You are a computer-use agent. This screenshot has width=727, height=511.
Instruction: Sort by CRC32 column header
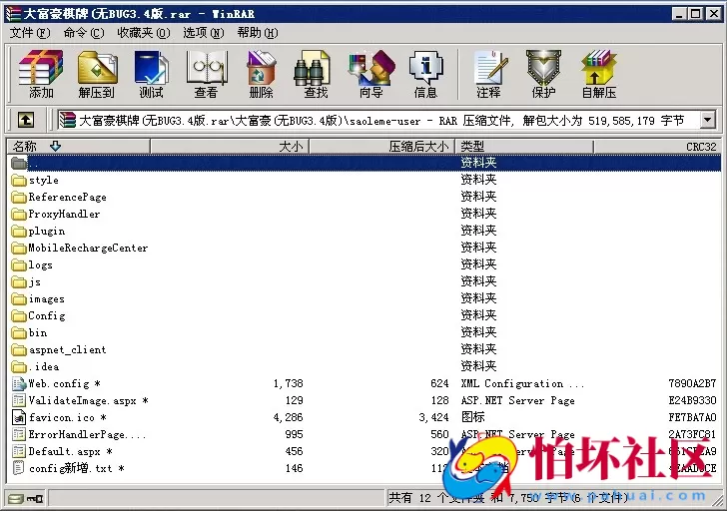(656, 147)
